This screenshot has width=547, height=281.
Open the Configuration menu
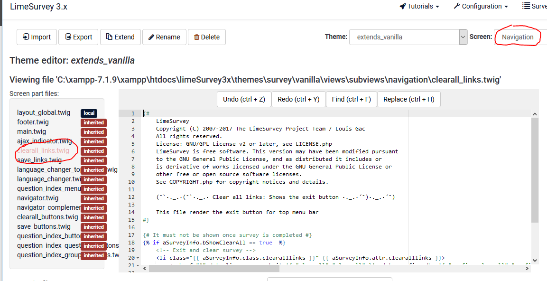(x=481, y=6)
